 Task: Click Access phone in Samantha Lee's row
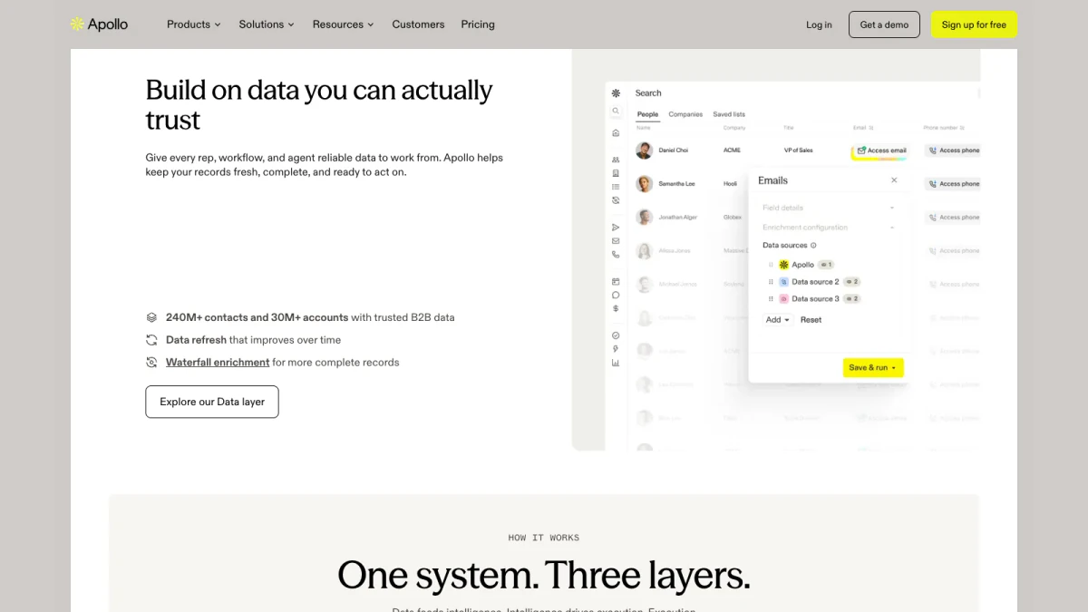(x=953, y=184)
